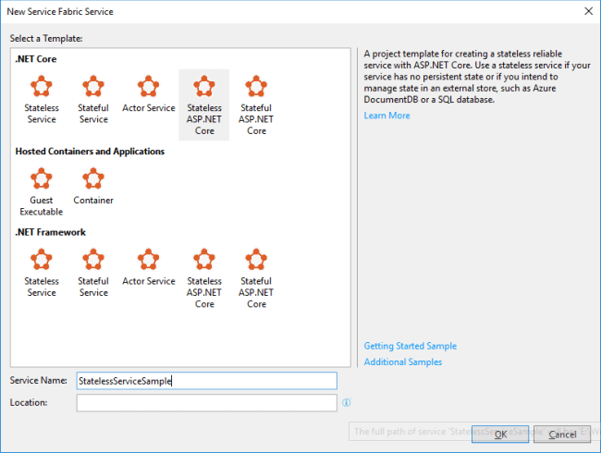Select .NET Core Stateless Service template icon
The width and height of the screenshot is (601, 453).
[42, 86]
